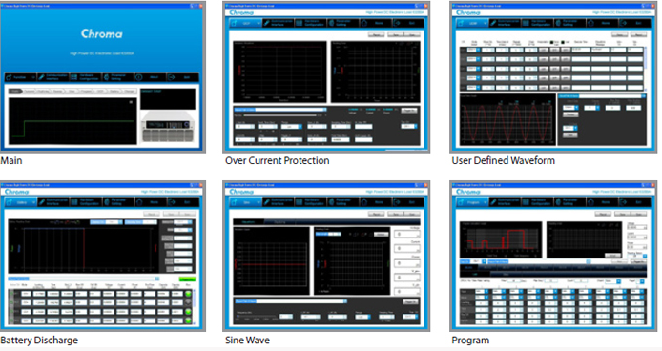
Task: Open Hardware Configuration icon in Main window
Action: pos(73,77)
